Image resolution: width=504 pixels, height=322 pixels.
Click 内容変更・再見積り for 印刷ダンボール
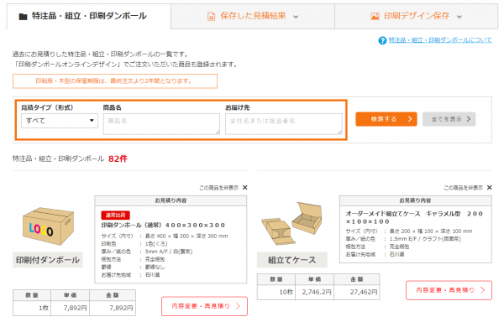[204, 306]
